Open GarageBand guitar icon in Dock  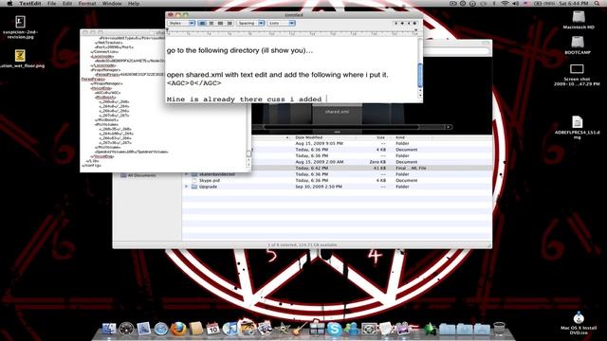click(x=300, y=329)
